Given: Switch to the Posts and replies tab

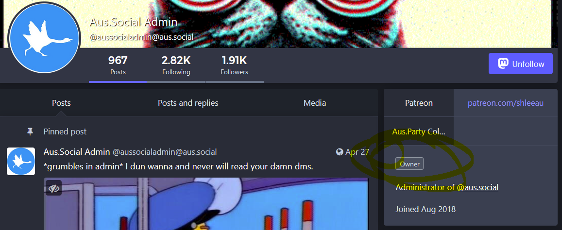Looking at the screenshot, I should [188, 103].
